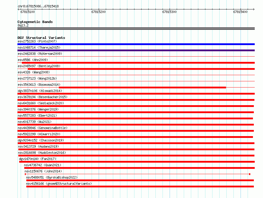The height and width of the screenshot is (198, 263).
Task: Open the dgv1470n140 (Fan2017) variant
Action: tap(38, 159)
